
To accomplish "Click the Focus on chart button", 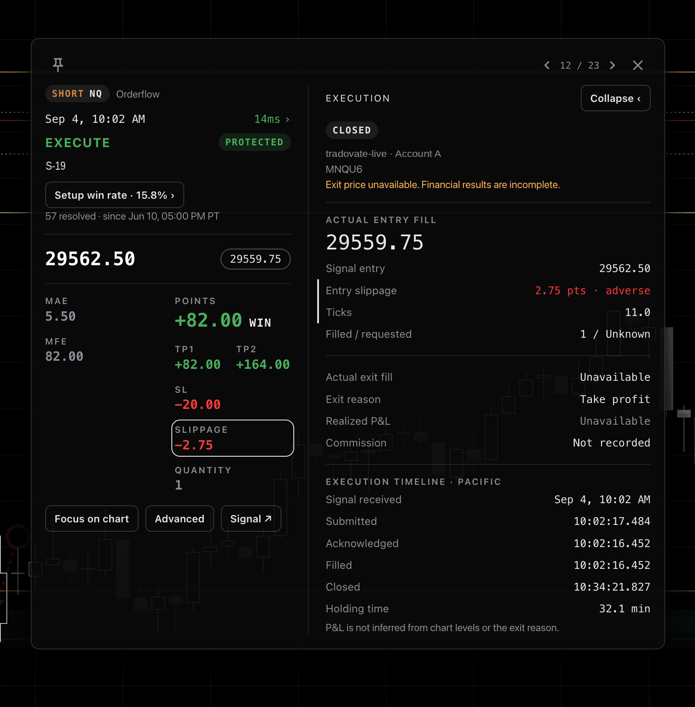I will (x=92, y=519).
